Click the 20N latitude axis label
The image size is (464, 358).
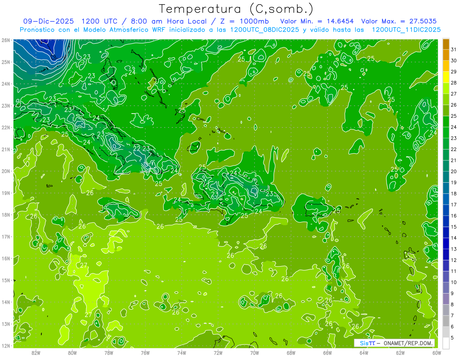click(x=6, y=171)
